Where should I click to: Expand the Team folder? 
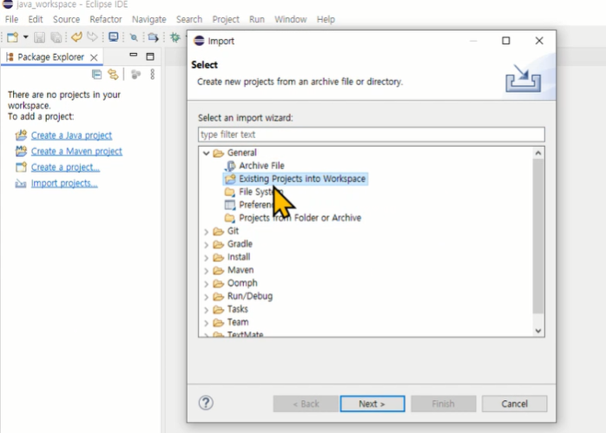coord(206,323)
